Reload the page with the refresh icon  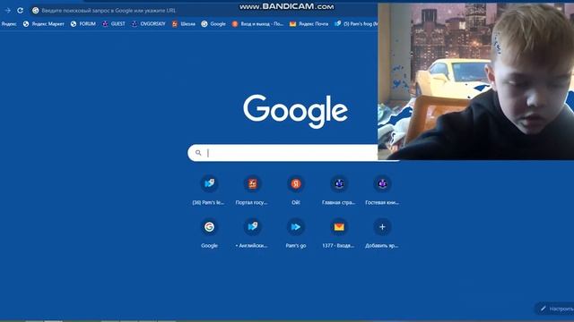20,11
